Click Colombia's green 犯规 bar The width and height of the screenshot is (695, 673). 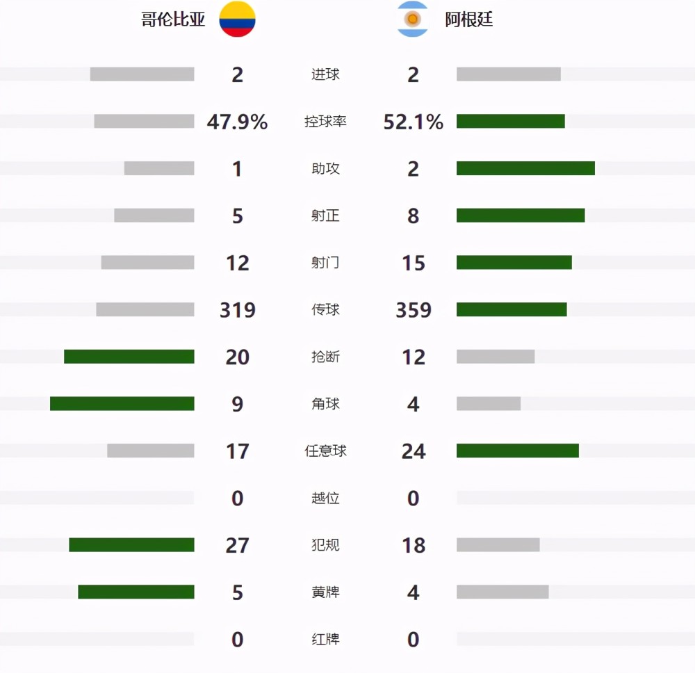(x=131, y=544)
